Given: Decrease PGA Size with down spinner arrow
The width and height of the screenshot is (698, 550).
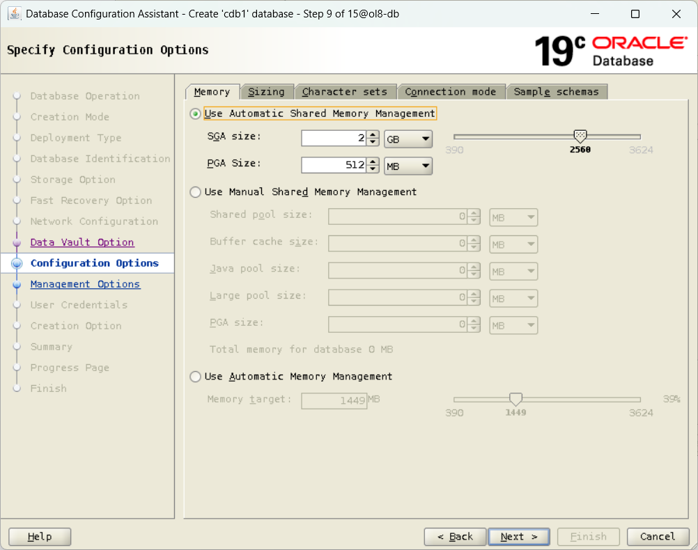Looking at the screenshot, I should [373, 169].
